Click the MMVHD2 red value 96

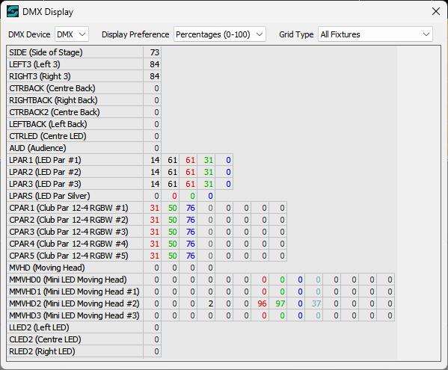coord(260,303)
